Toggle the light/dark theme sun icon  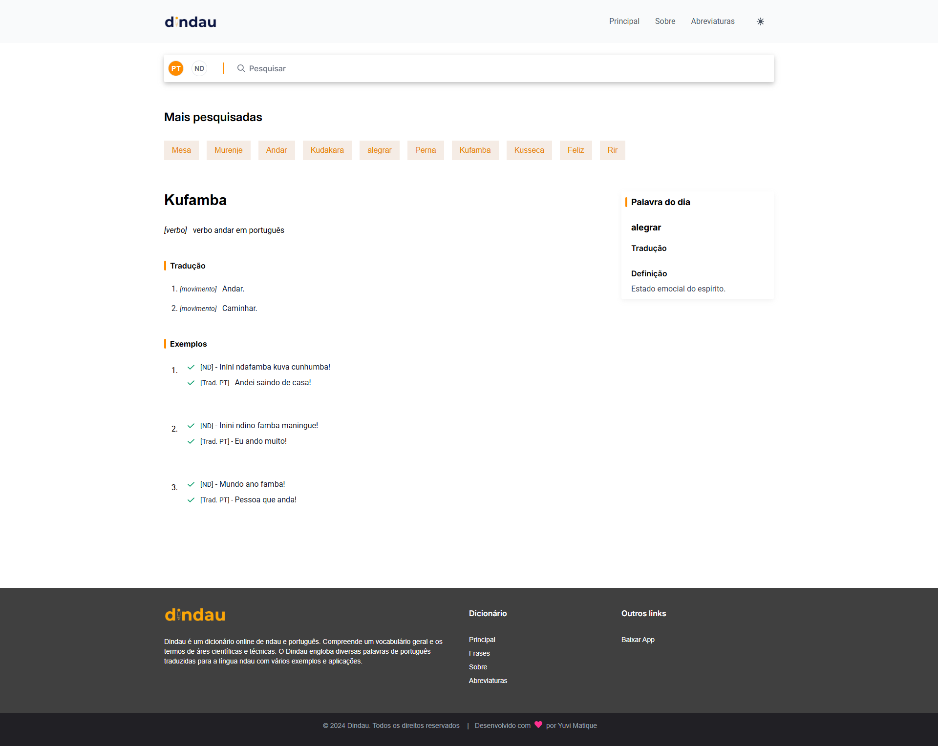760,21
